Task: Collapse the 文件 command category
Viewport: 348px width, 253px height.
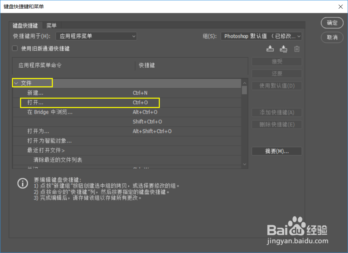Action: point(16,83)
